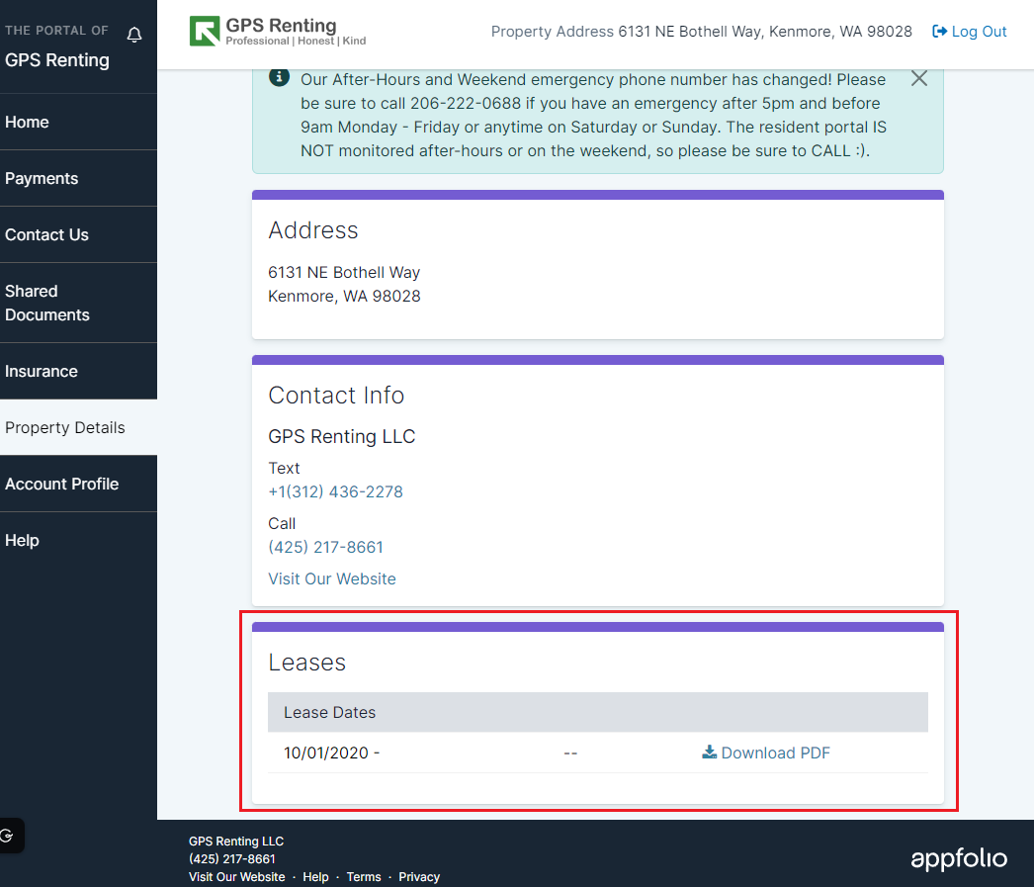1034x887 pixels.
Task: Click the footer phone (425) 217-8661
Action: pyautogui.click(x=232, y=859)
